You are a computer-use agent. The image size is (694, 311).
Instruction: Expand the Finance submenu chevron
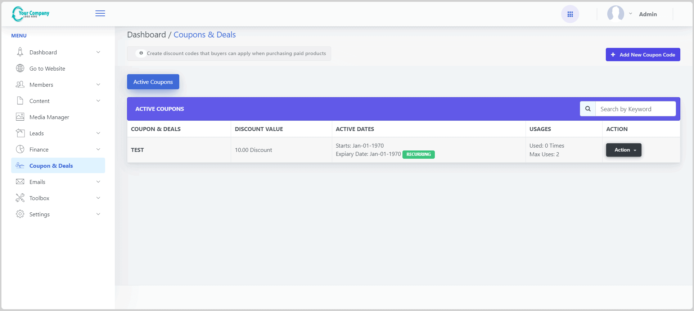pos(98,149)
